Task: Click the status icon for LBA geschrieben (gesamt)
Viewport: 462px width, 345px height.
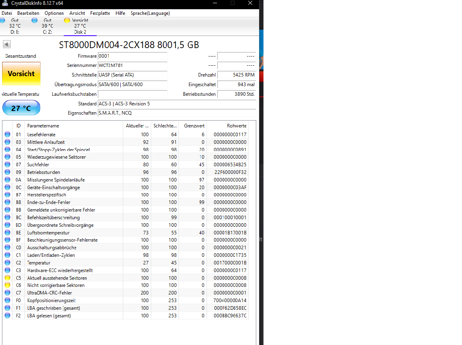Action: [7, 308]
